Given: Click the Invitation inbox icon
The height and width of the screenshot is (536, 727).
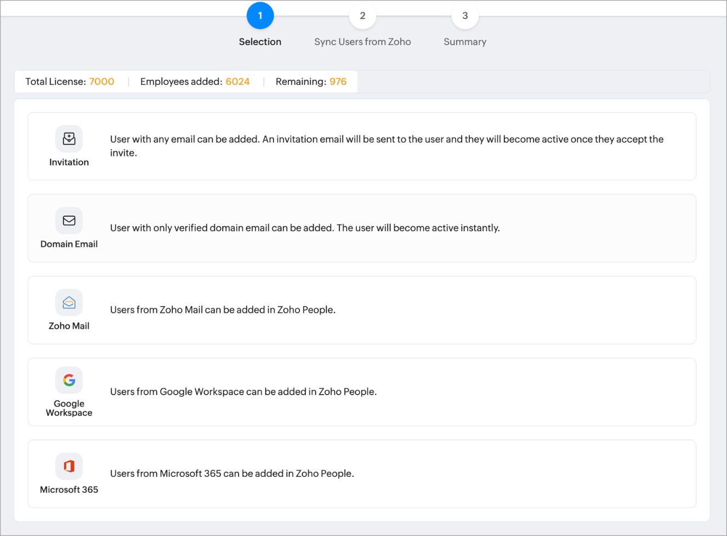Looking at the screenshot, I should click(x=69, y=139).
